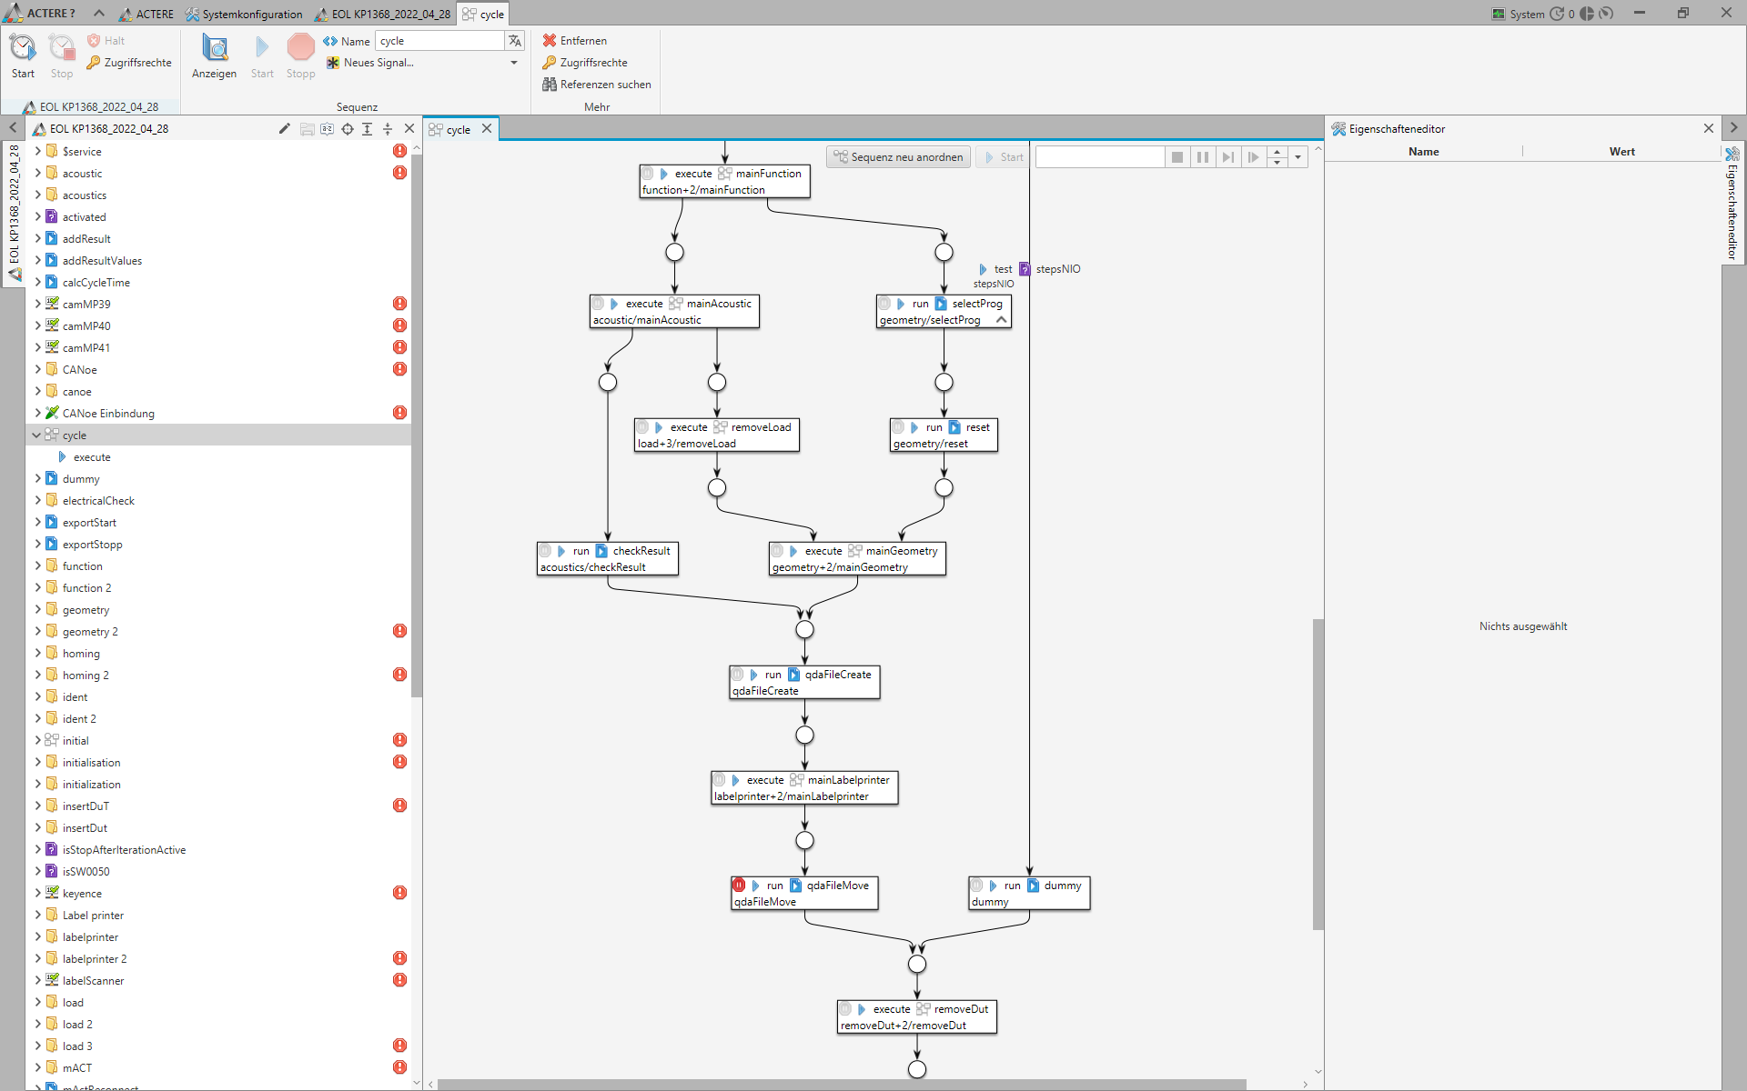Click the rename (a:z) icon in project header
1747x1091 pixels.
[328, 129]
